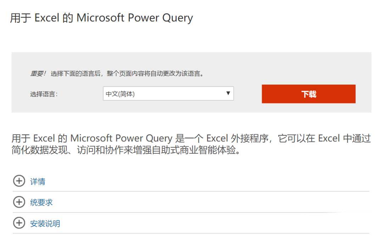Click the 详情 blue text link

[x=38, y=181]
